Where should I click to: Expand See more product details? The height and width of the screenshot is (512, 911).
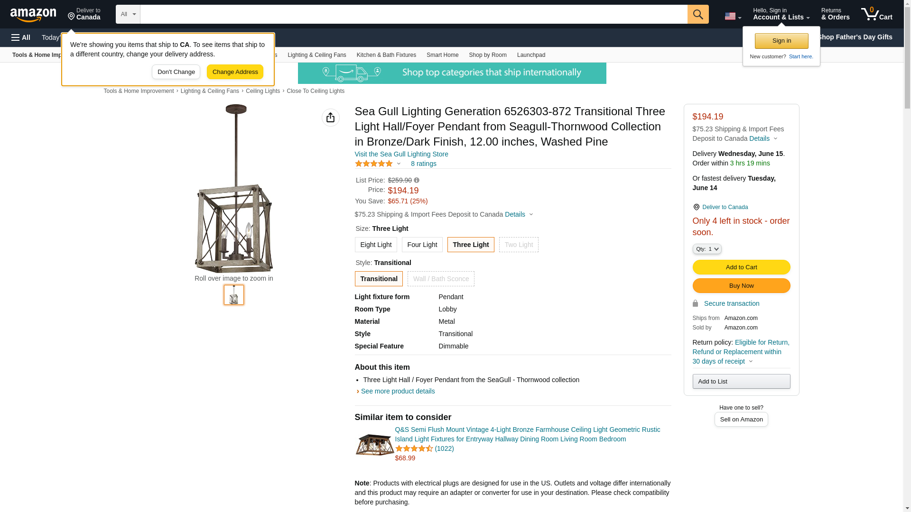click(x=398, y=391)
